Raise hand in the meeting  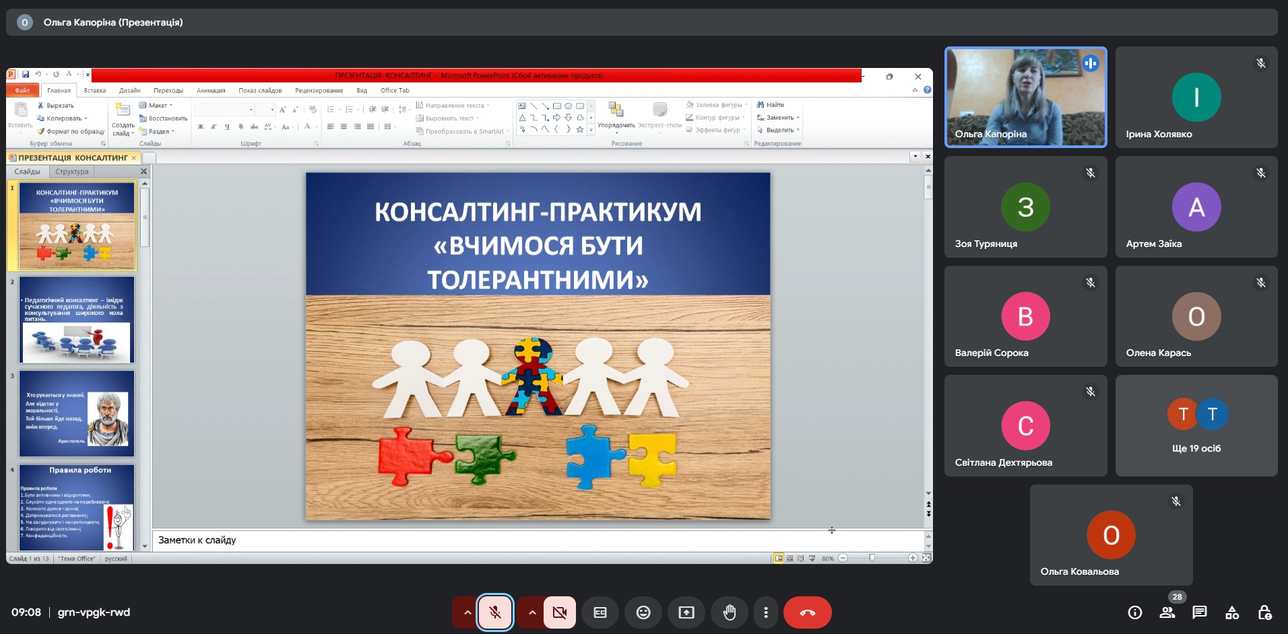click(x=730, y=612)
